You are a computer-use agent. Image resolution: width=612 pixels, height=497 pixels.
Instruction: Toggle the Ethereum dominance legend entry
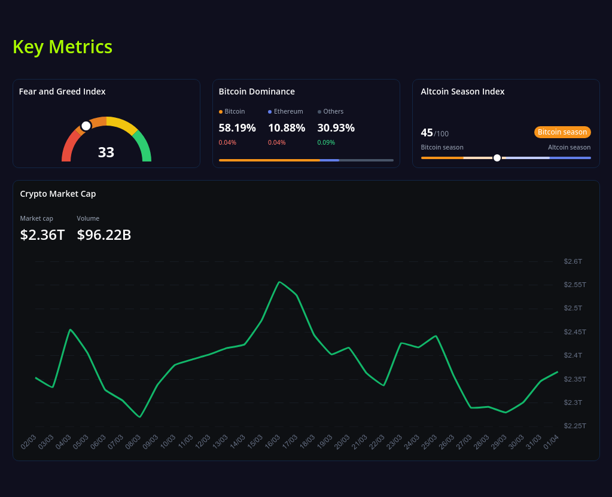pyautogui.click(x=285, y=111)
